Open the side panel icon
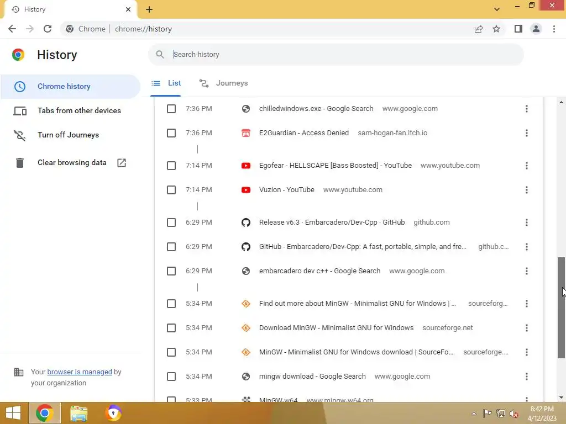The width and height of the screenshot is (566, 424). 518,29
